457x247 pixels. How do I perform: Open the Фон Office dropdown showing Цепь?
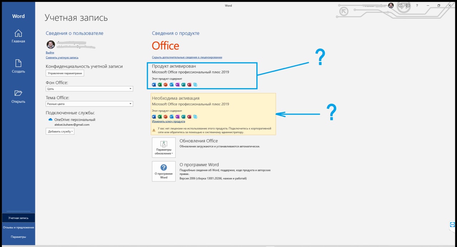click(89, 89)
